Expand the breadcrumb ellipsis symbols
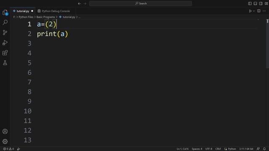 (79, 17)
